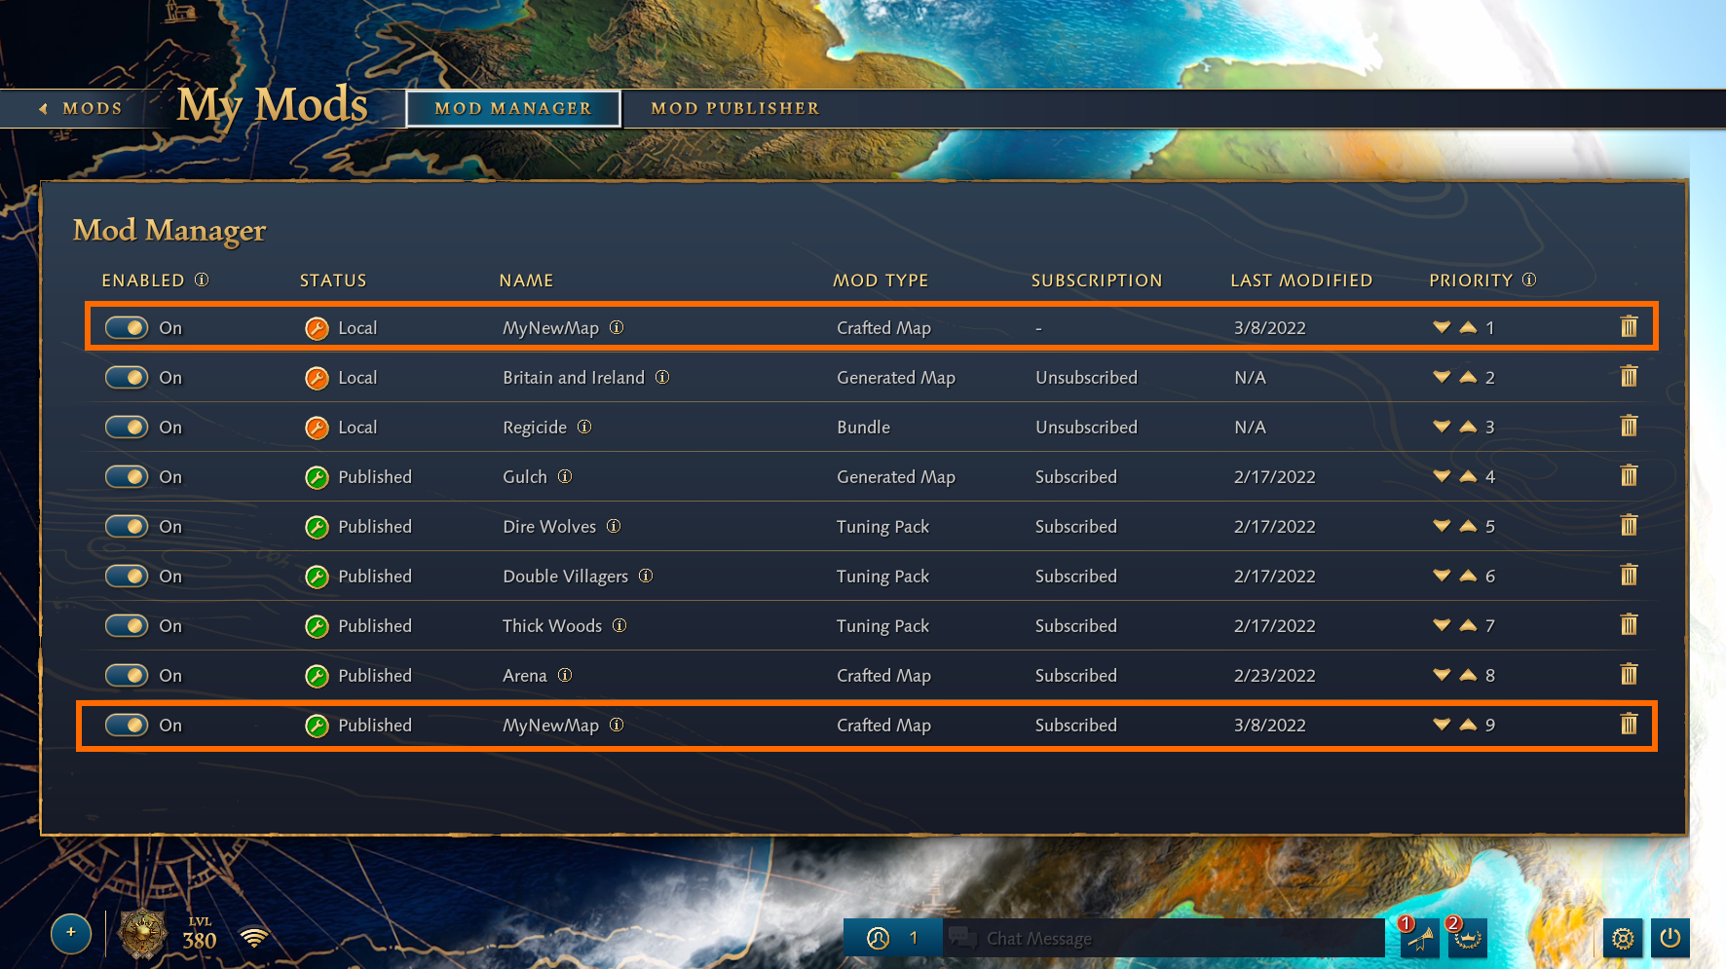This screenshot has width=1726, height=969.
Task: Move Double Villagers up in priority
Action: [x=1468, y=576]
